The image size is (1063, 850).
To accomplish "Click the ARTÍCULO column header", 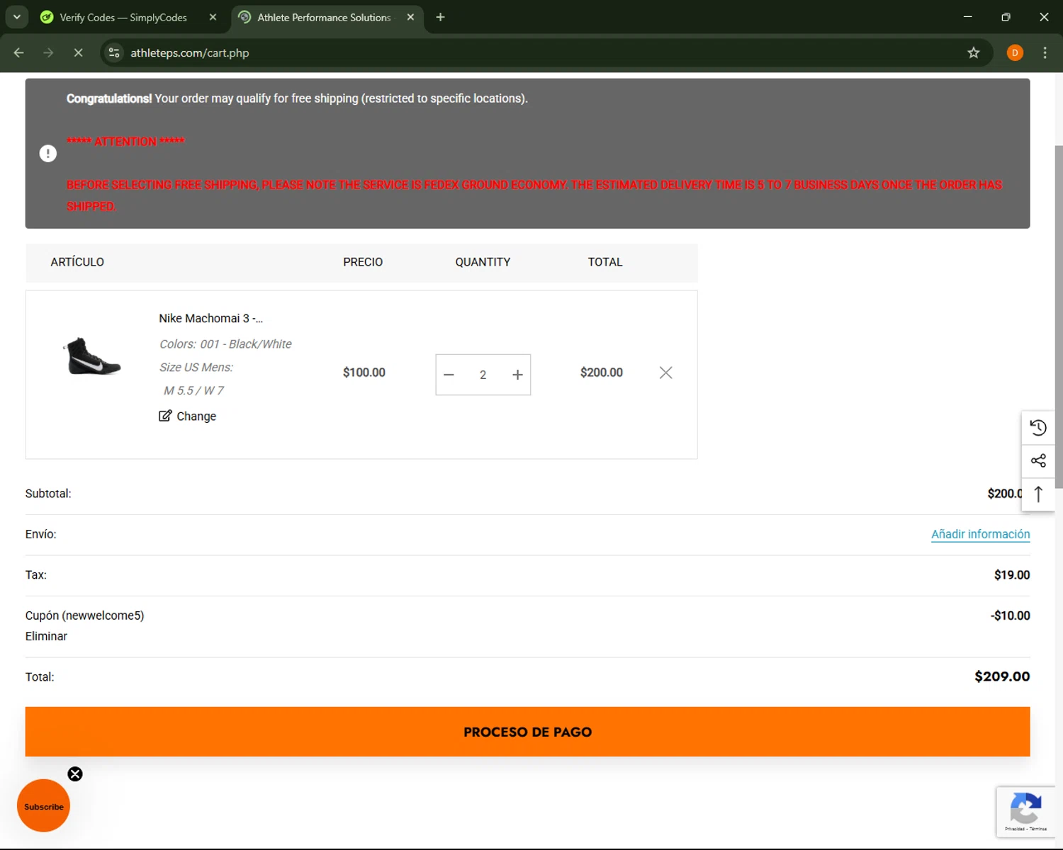I will click(x=77, y=262).
